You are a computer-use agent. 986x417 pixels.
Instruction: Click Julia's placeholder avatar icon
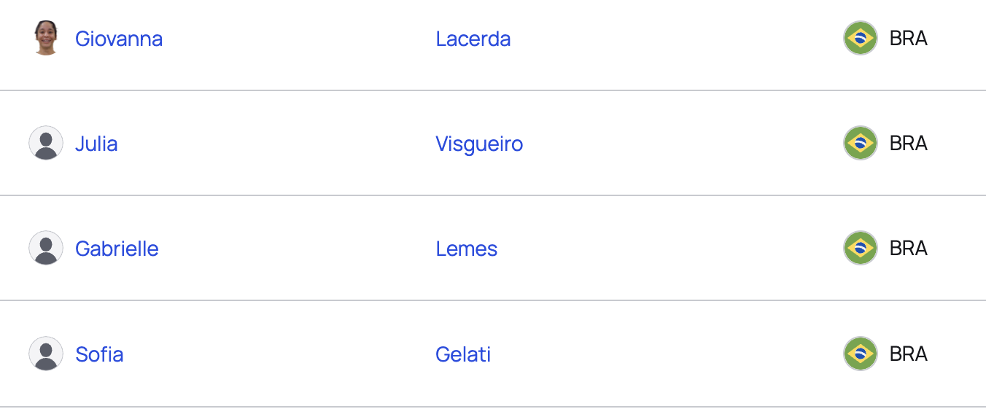(x=46, y=143)
